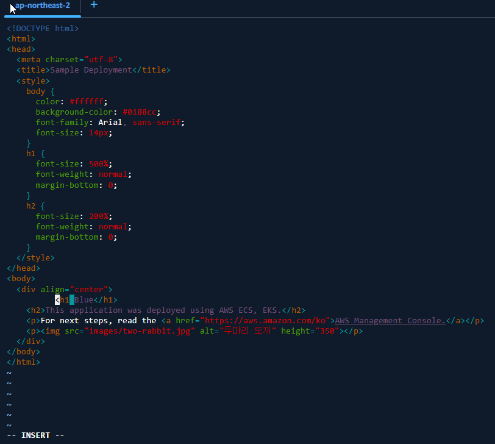Click the https://aws.amazon.com/ko href value
Viewport: 495px width, 444px height.
pos(265,321)
